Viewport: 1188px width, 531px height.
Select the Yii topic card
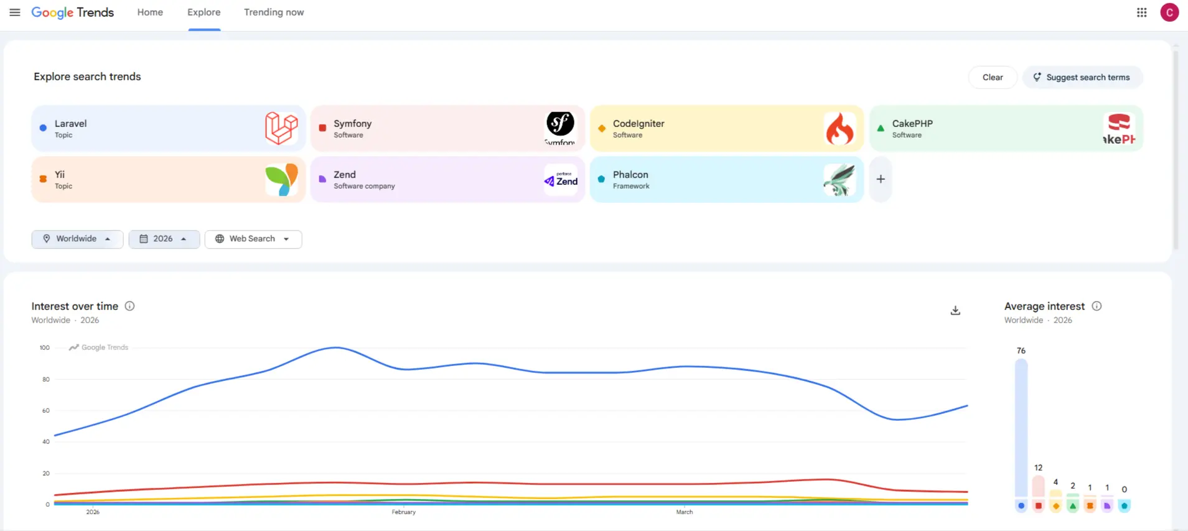[x=168, y=179]
